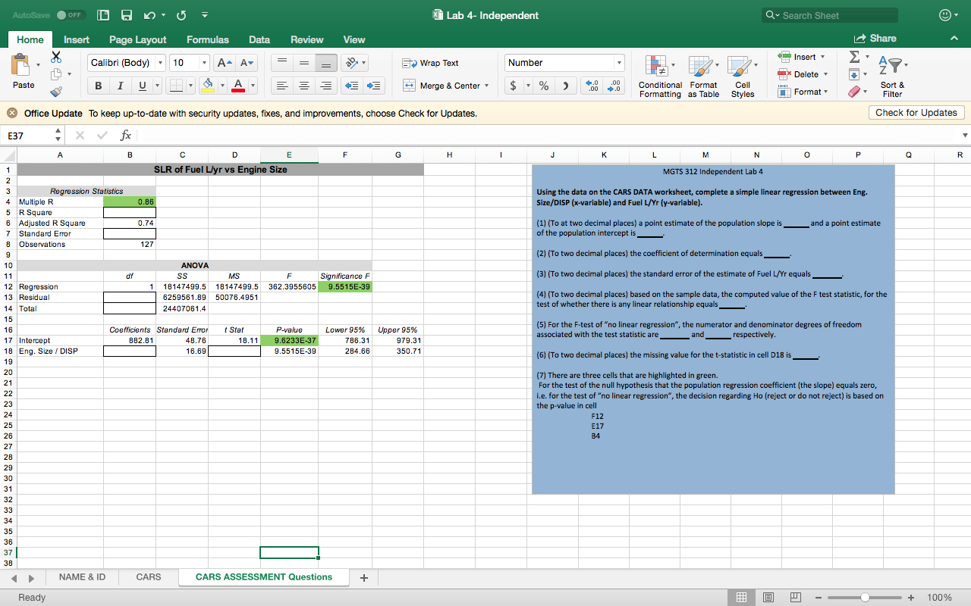
Task: Click inside the Search Sheet field
Action: [x=829, y=14]
